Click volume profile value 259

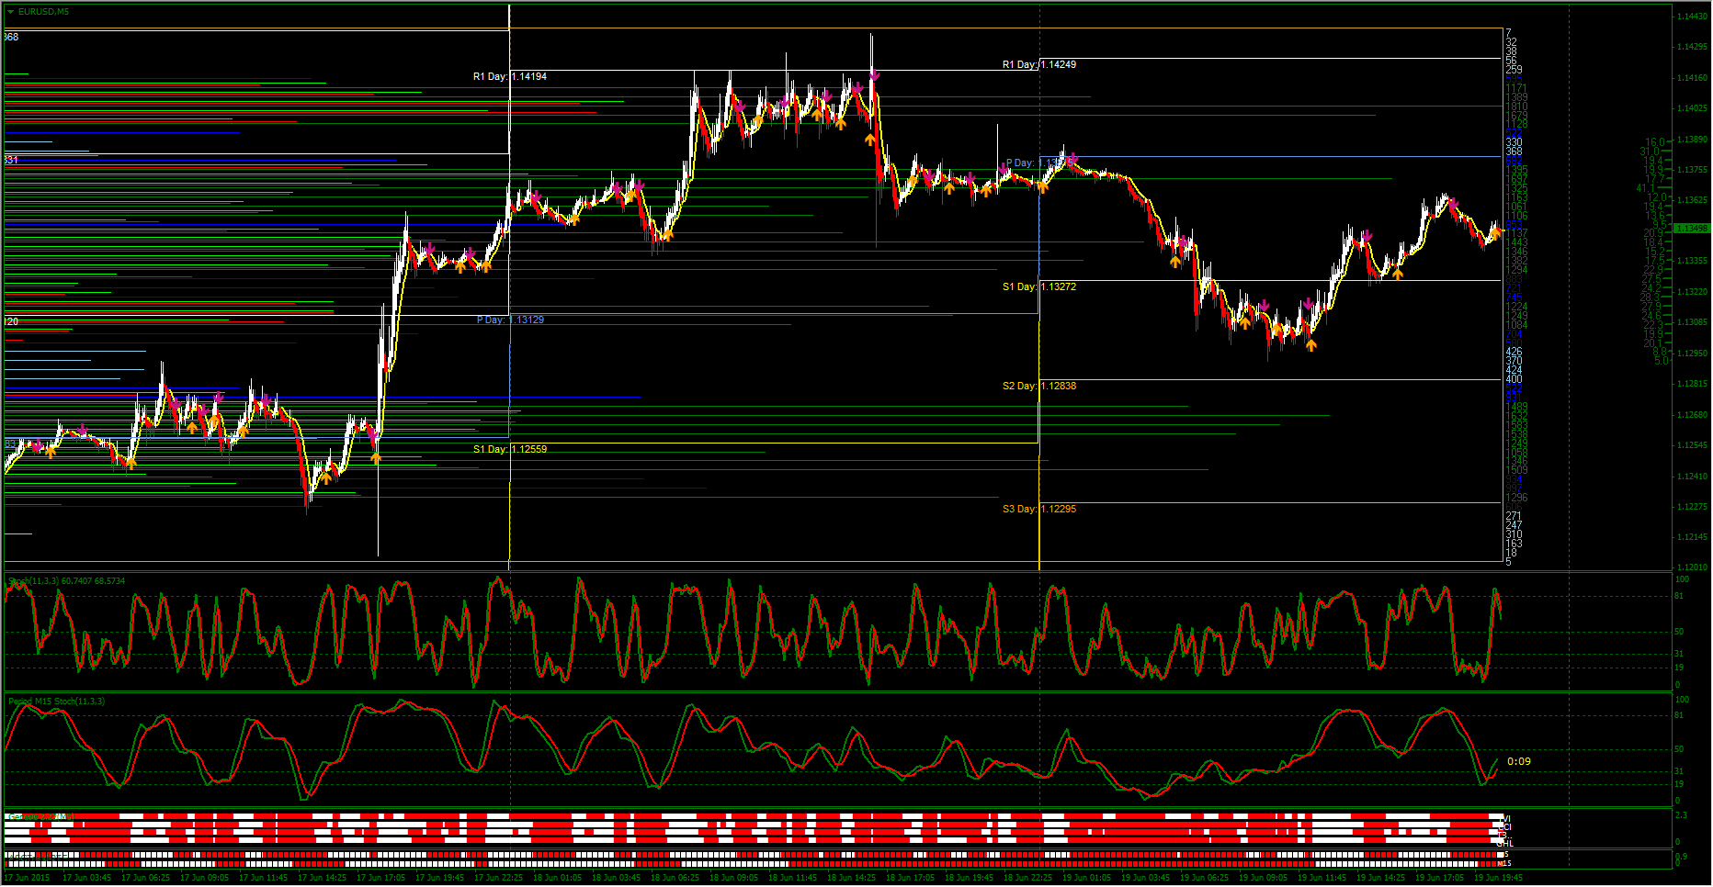tap(1514, 70)
